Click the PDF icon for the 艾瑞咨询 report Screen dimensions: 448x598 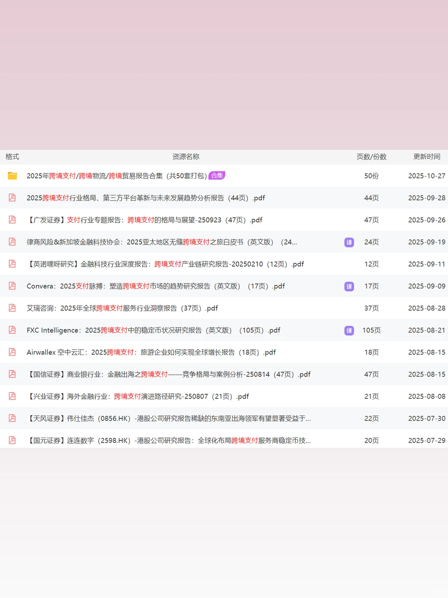[x=12, y=308]
